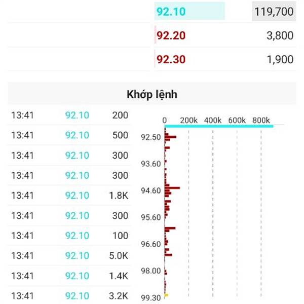Select the 92.20 ask price

tap(171, 35)
